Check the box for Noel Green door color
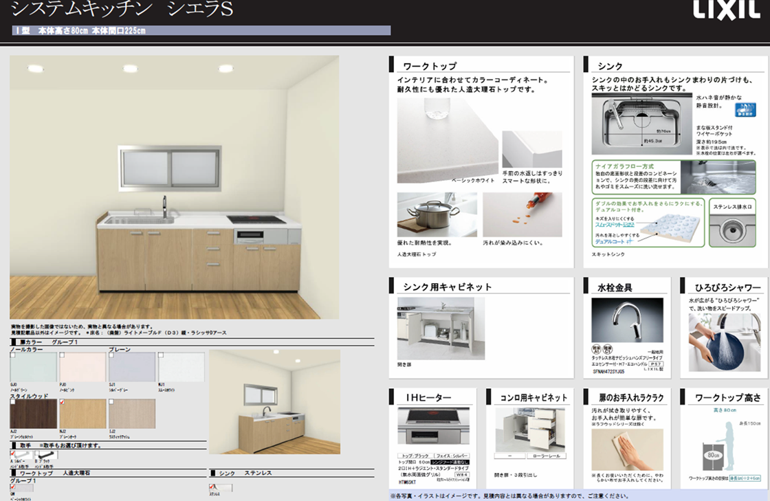The height and width of the screenshot is (501, 770). tap(12, 355)
